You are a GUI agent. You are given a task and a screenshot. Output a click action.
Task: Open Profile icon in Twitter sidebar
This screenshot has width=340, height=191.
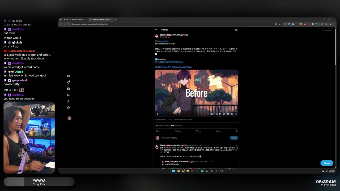point(68,101)
